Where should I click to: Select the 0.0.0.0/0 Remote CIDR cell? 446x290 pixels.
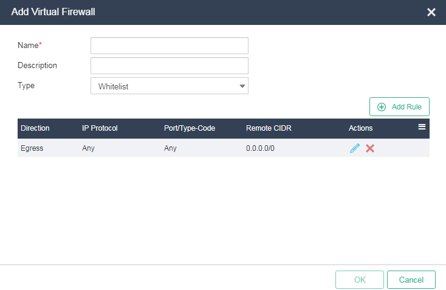(260, 148)
